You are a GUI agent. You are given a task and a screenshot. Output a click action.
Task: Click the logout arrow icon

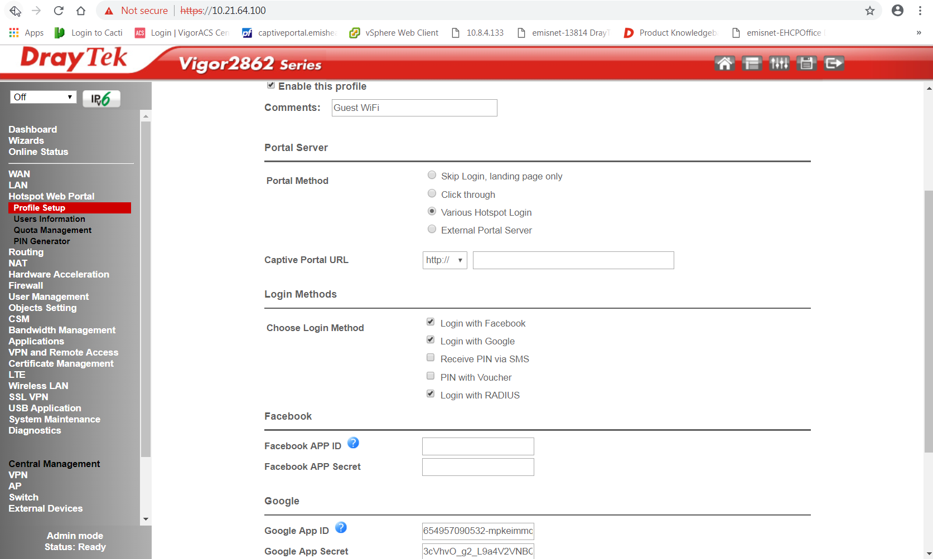[834, 64]
